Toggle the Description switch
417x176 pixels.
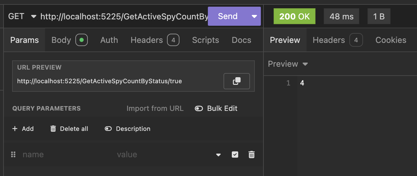108,129
